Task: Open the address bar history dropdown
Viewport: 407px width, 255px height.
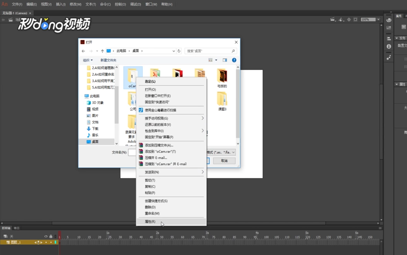Action: (174, 51)
